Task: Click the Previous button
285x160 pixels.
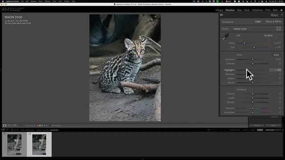Action: tap(257, 125)
